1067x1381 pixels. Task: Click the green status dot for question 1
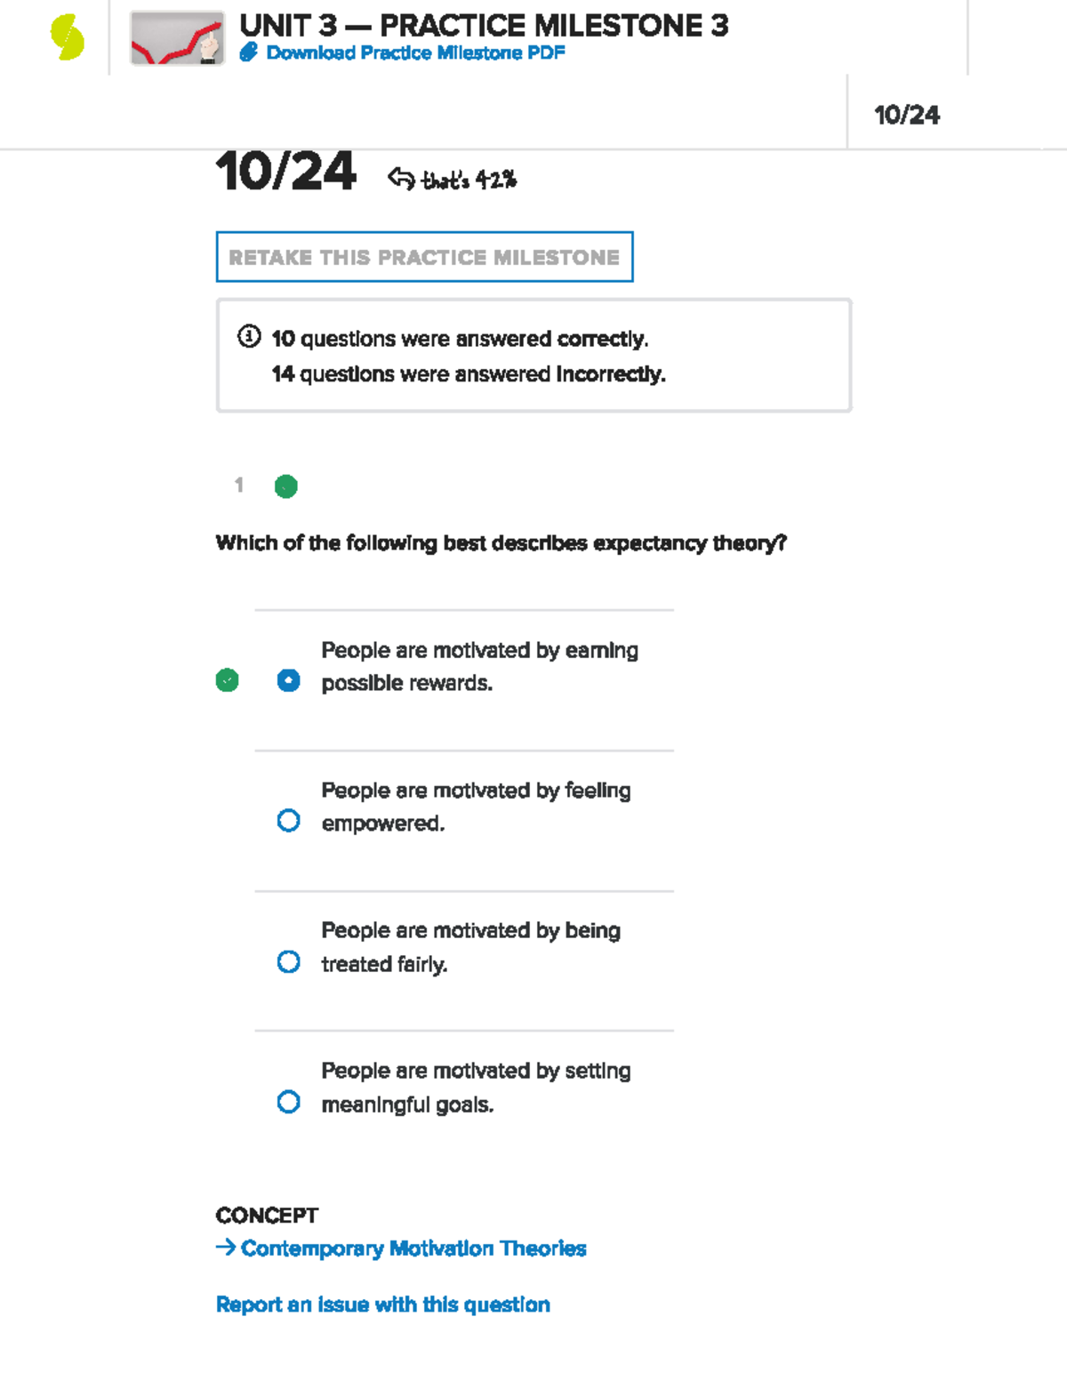point(285,486)
